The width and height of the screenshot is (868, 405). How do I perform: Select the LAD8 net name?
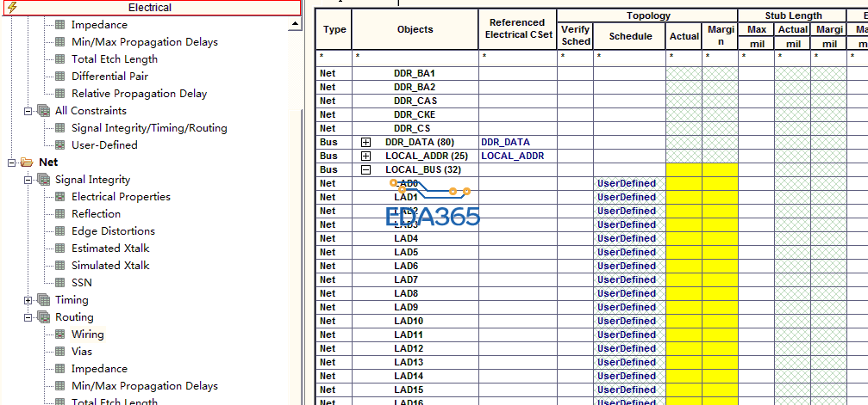406,293
